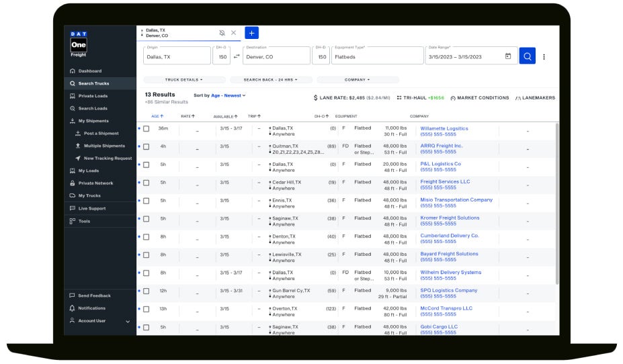Click the Live Support chat icon
The image size is (623, 364).
click(73, 208)
